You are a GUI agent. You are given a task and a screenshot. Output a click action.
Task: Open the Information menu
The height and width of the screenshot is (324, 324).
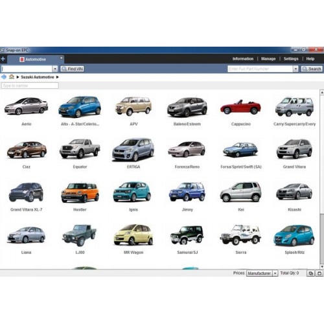point(243,59)
